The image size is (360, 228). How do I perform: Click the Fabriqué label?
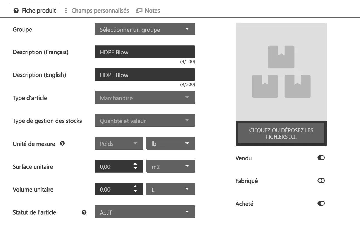point(247,181)
